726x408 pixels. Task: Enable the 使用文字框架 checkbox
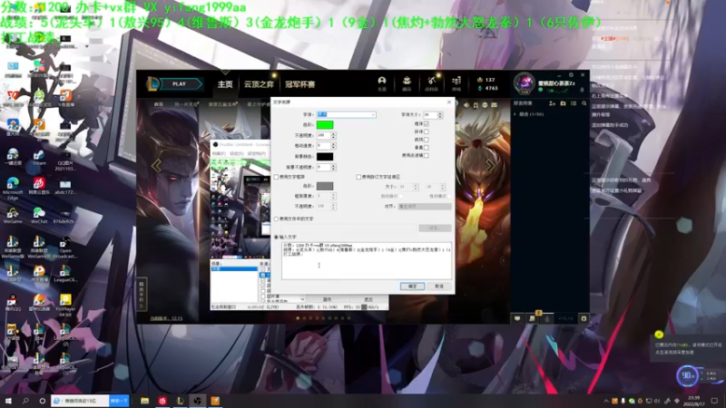click(277, 177)
